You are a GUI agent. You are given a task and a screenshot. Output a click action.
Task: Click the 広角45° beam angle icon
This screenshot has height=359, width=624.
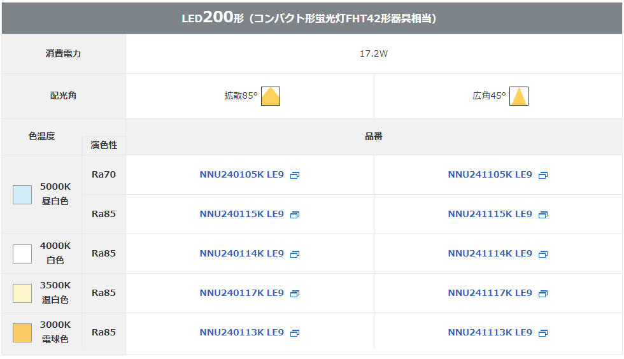click(x=518, y=96)
